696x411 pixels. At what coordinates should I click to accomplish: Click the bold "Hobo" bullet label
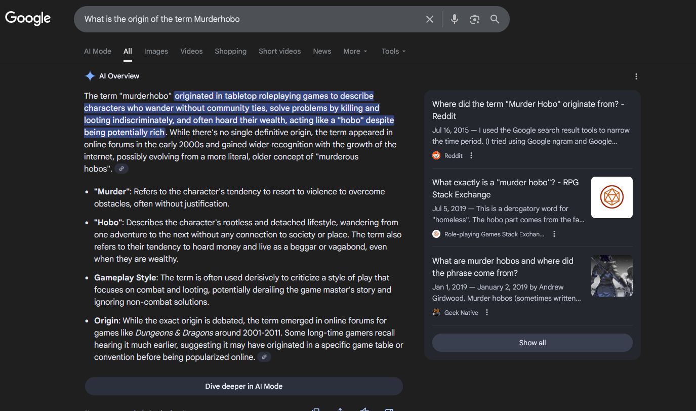(x=108, y=222)
